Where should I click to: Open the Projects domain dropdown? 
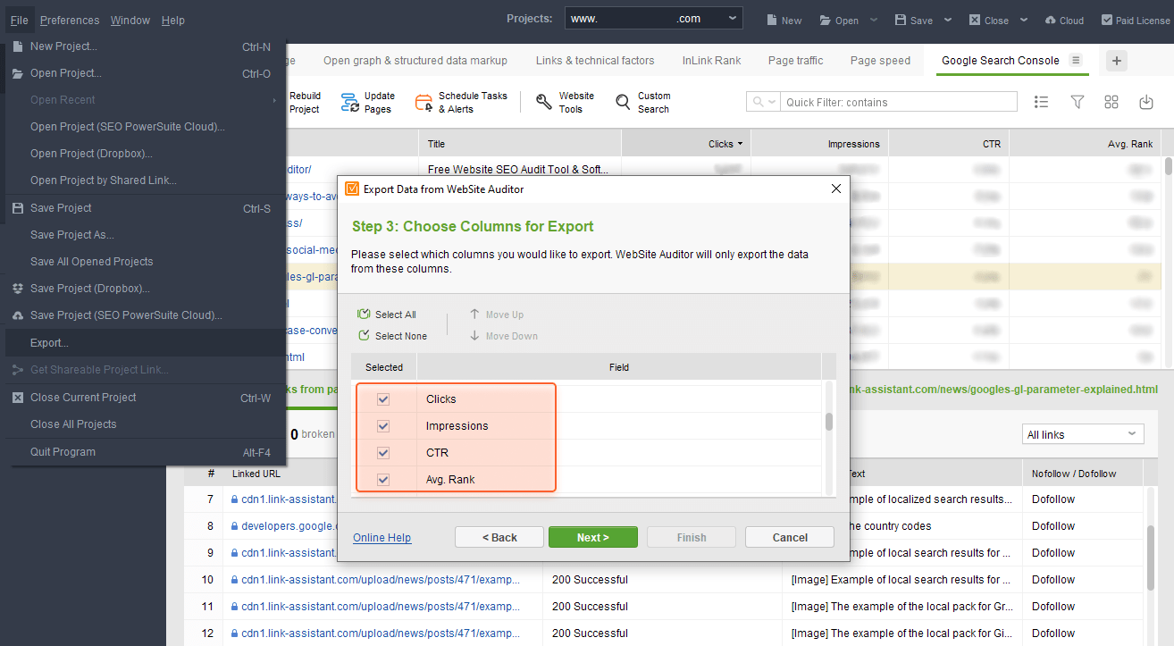click(653, 19)
